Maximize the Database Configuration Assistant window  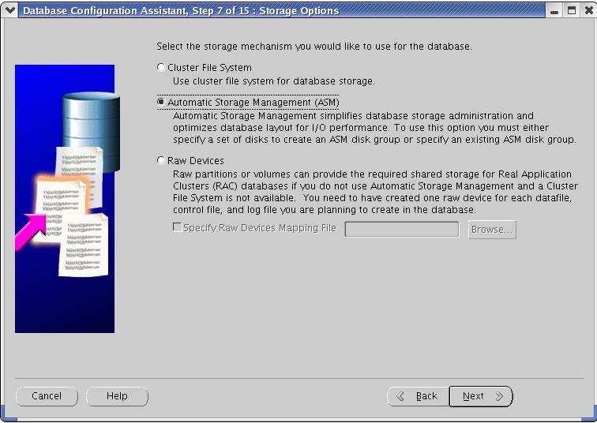coord(572,10)
